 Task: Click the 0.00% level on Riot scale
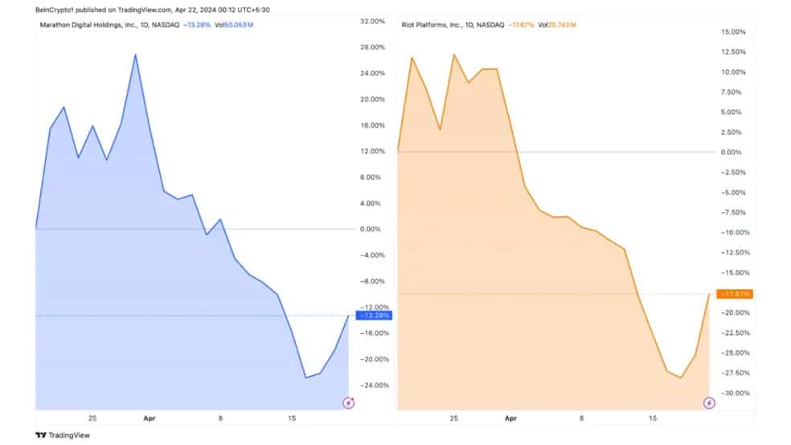click(731, 152)
